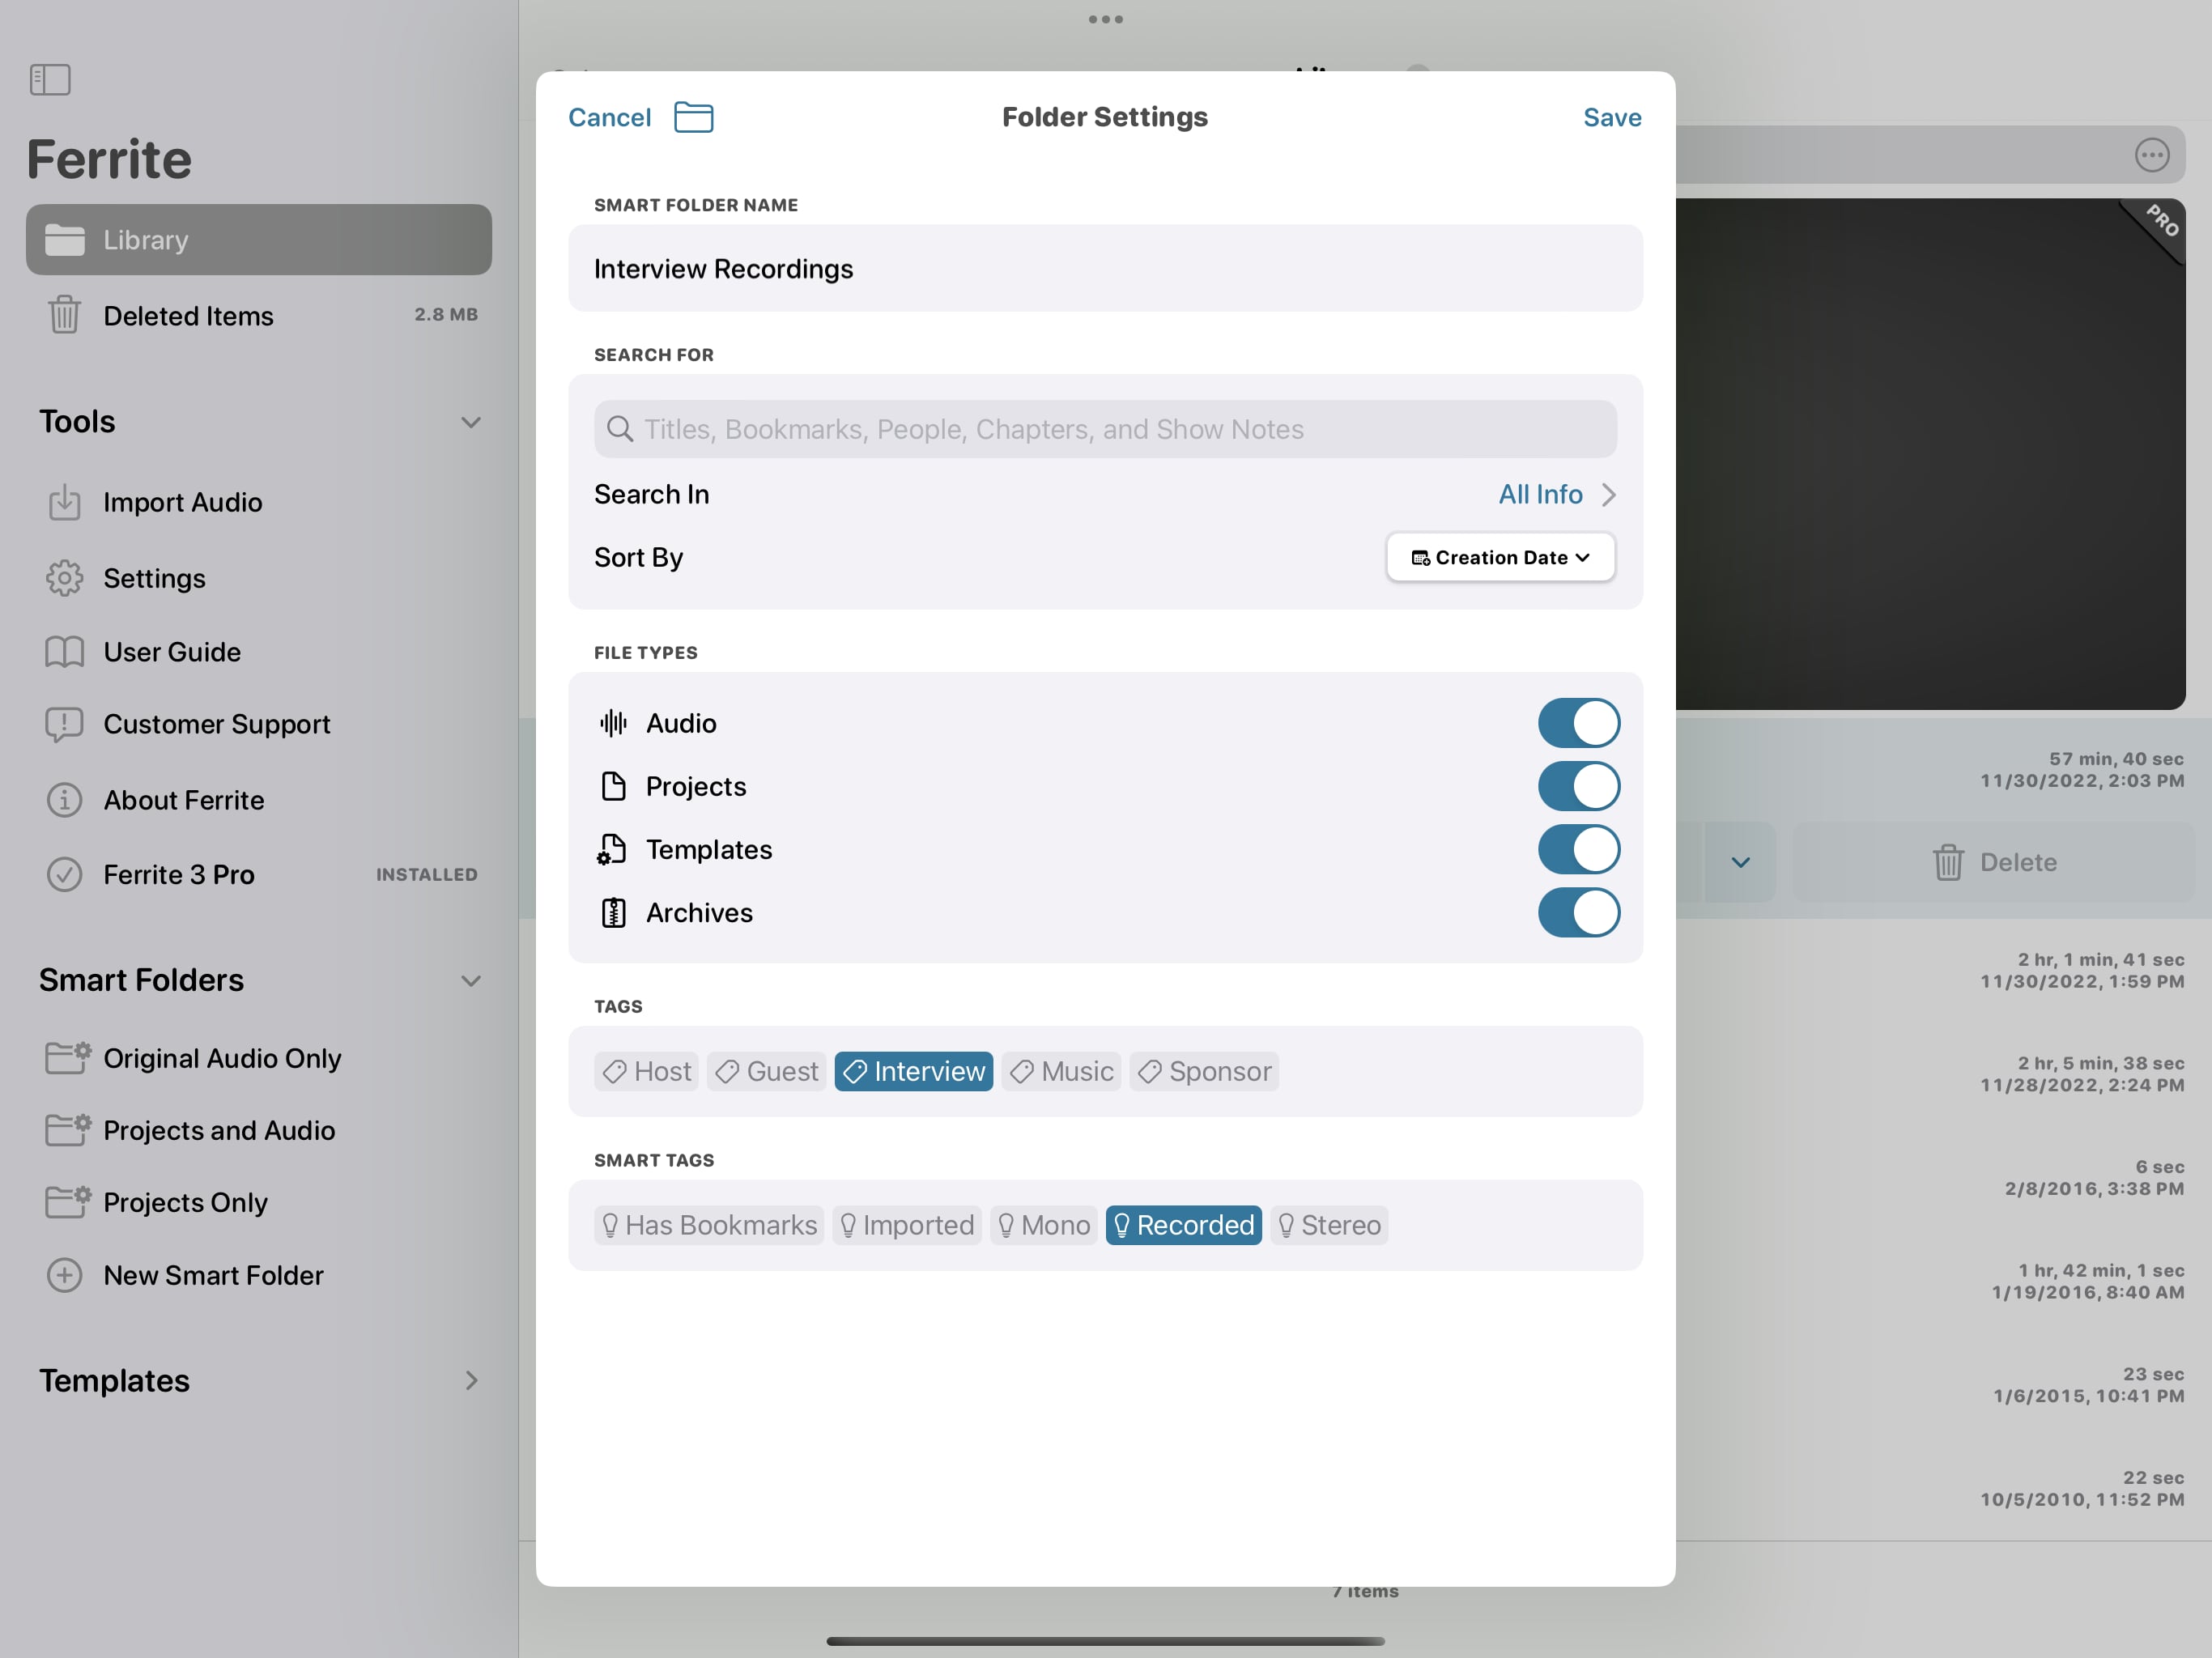This screenshot has width=2212, height=1658.
Task: Click the Search For text field
Action: pos(1105,429)
